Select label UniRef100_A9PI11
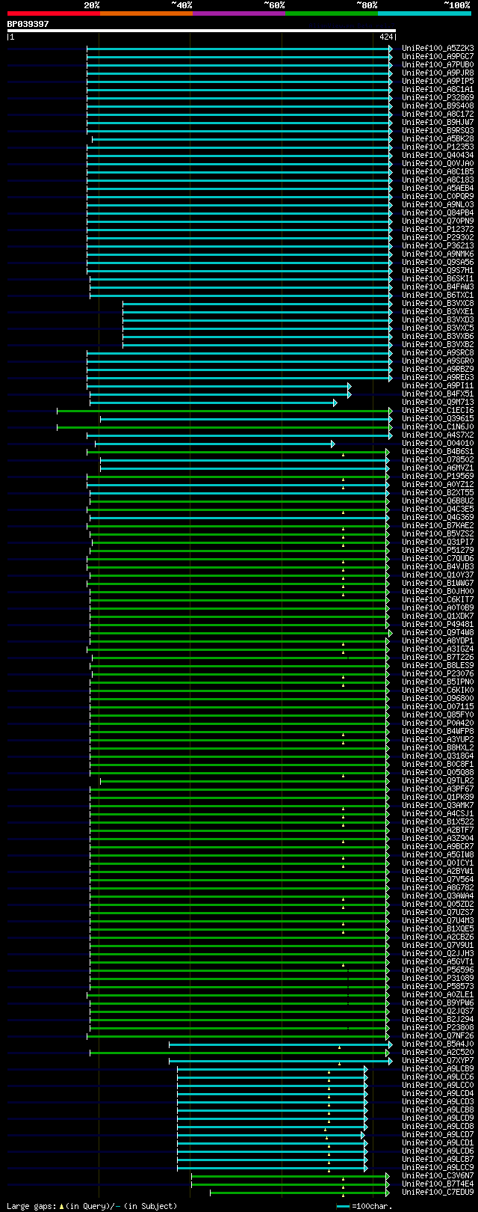 pos(438,386)
